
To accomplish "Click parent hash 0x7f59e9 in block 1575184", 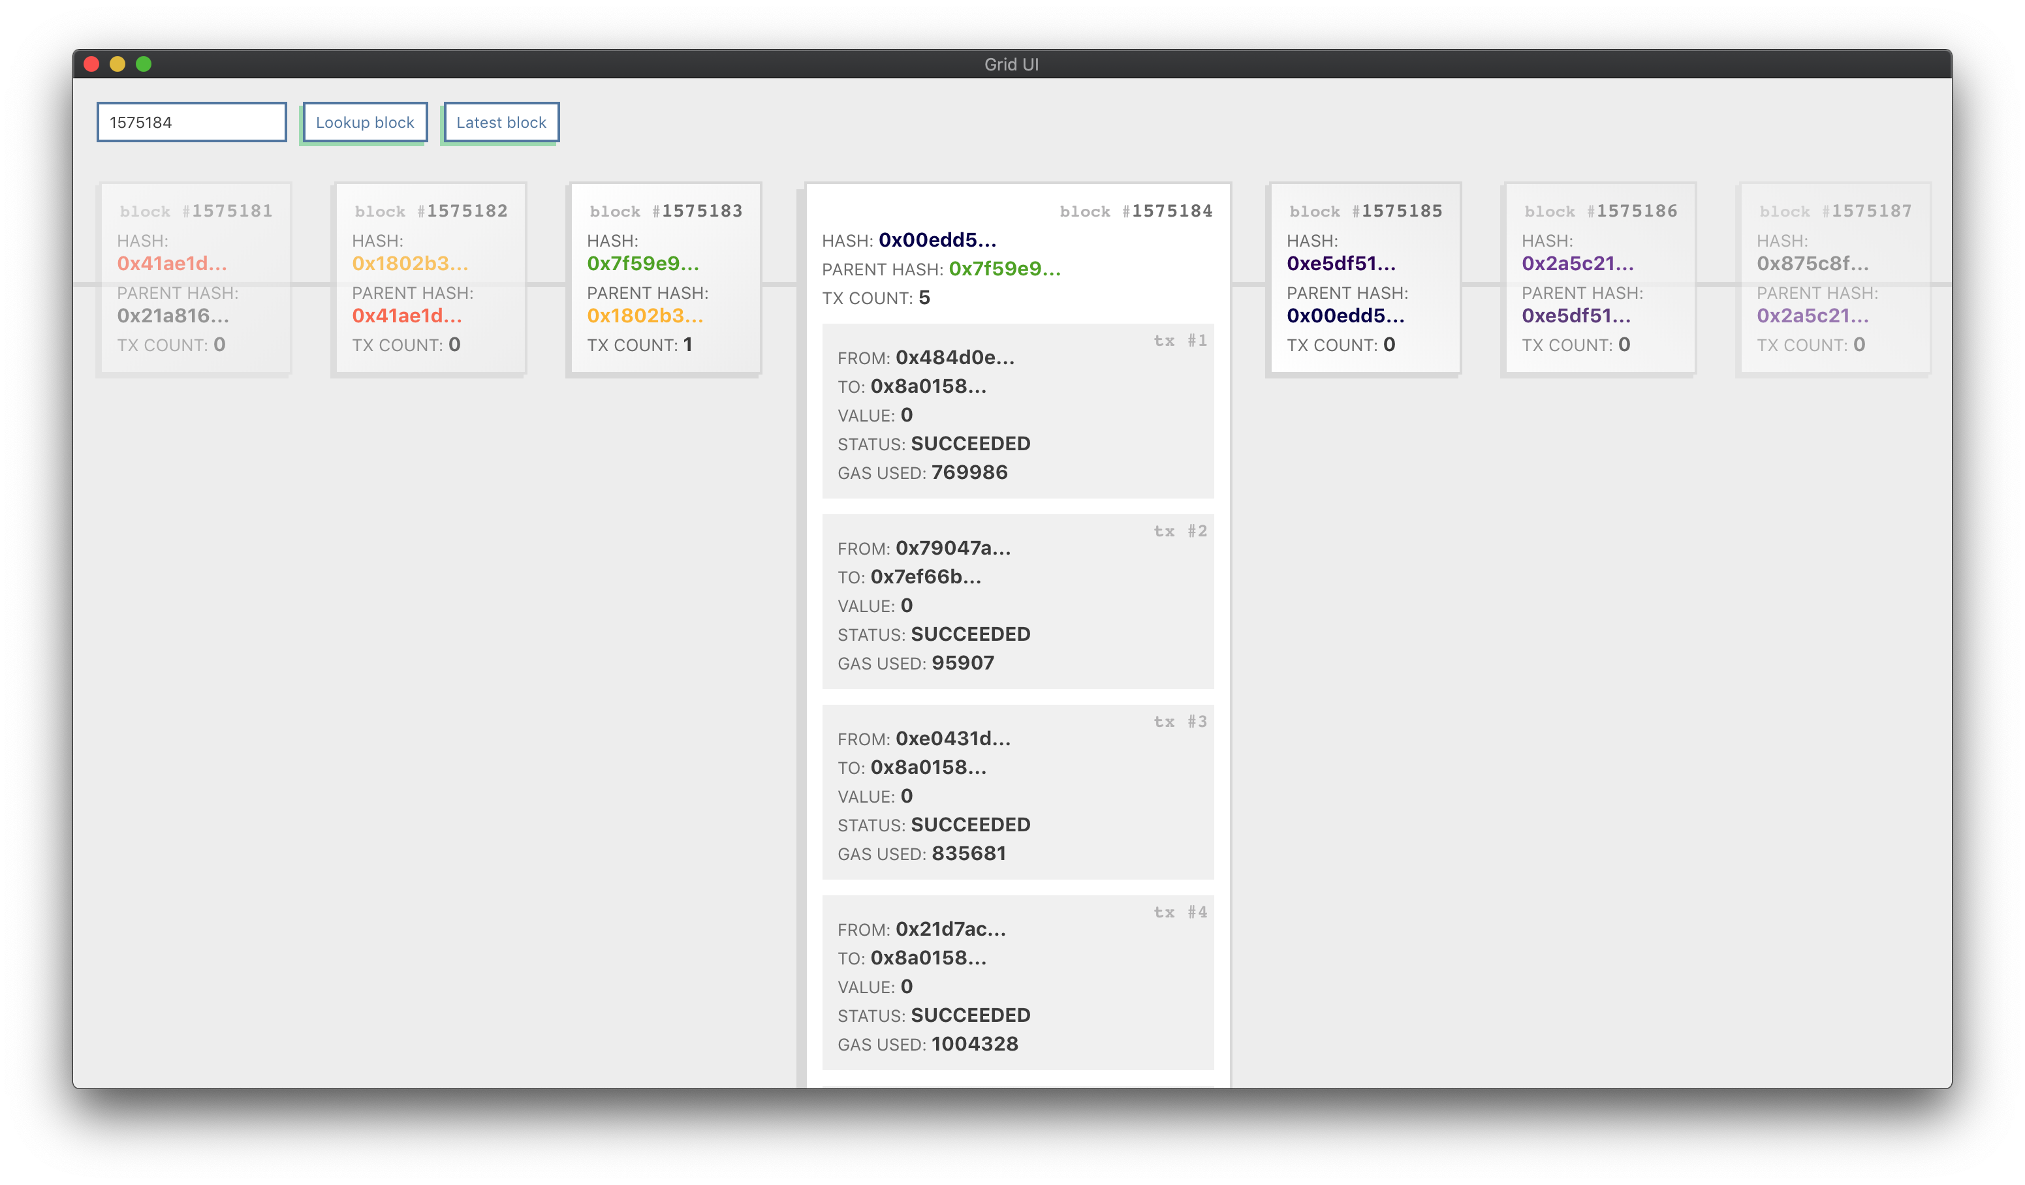I will (x=1005, y=269).
